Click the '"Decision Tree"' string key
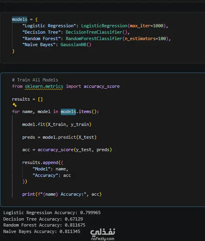This screenshot has height=241, width=205. [x=42, y=32]
